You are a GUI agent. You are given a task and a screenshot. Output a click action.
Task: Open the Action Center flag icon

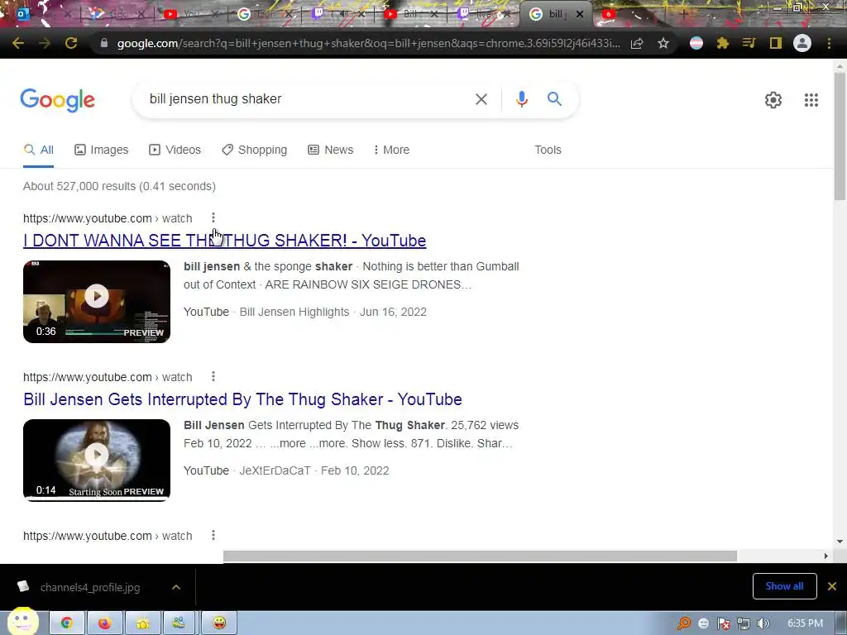(723, 623)
